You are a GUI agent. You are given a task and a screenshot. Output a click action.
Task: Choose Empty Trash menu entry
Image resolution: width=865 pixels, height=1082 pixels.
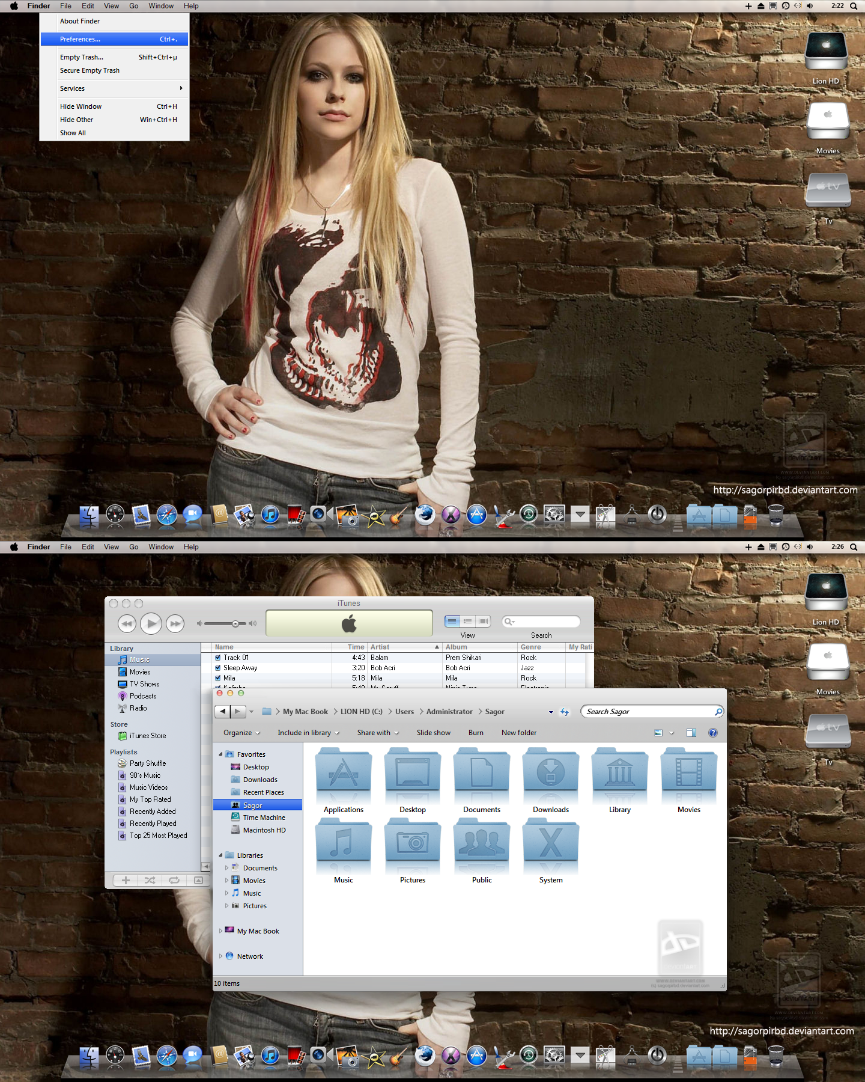pyautogui.click(x=114, y=57)
